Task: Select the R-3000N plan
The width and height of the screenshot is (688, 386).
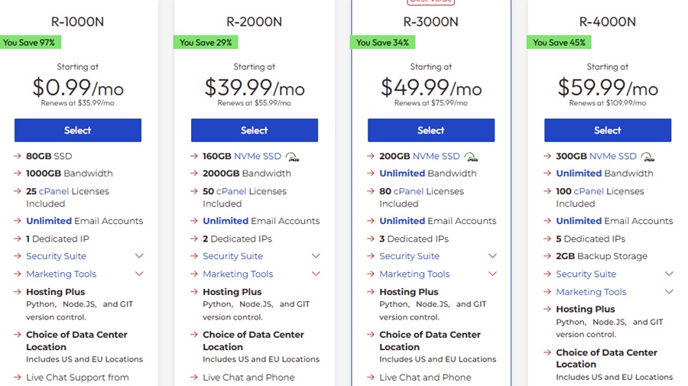Action: (x=430, y=130)
